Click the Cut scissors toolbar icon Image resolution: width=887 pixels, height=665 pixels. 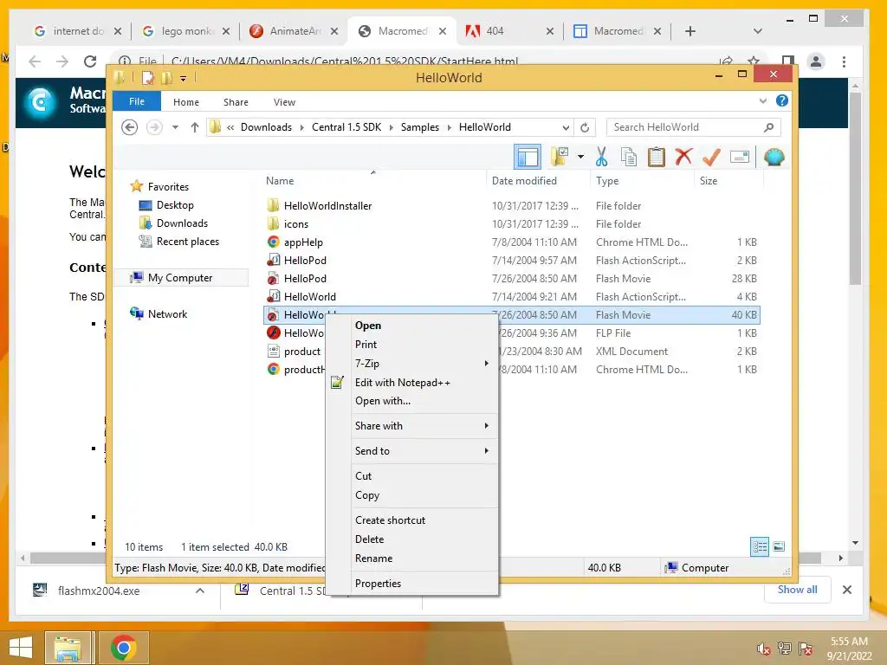click(x=601, y=157)
